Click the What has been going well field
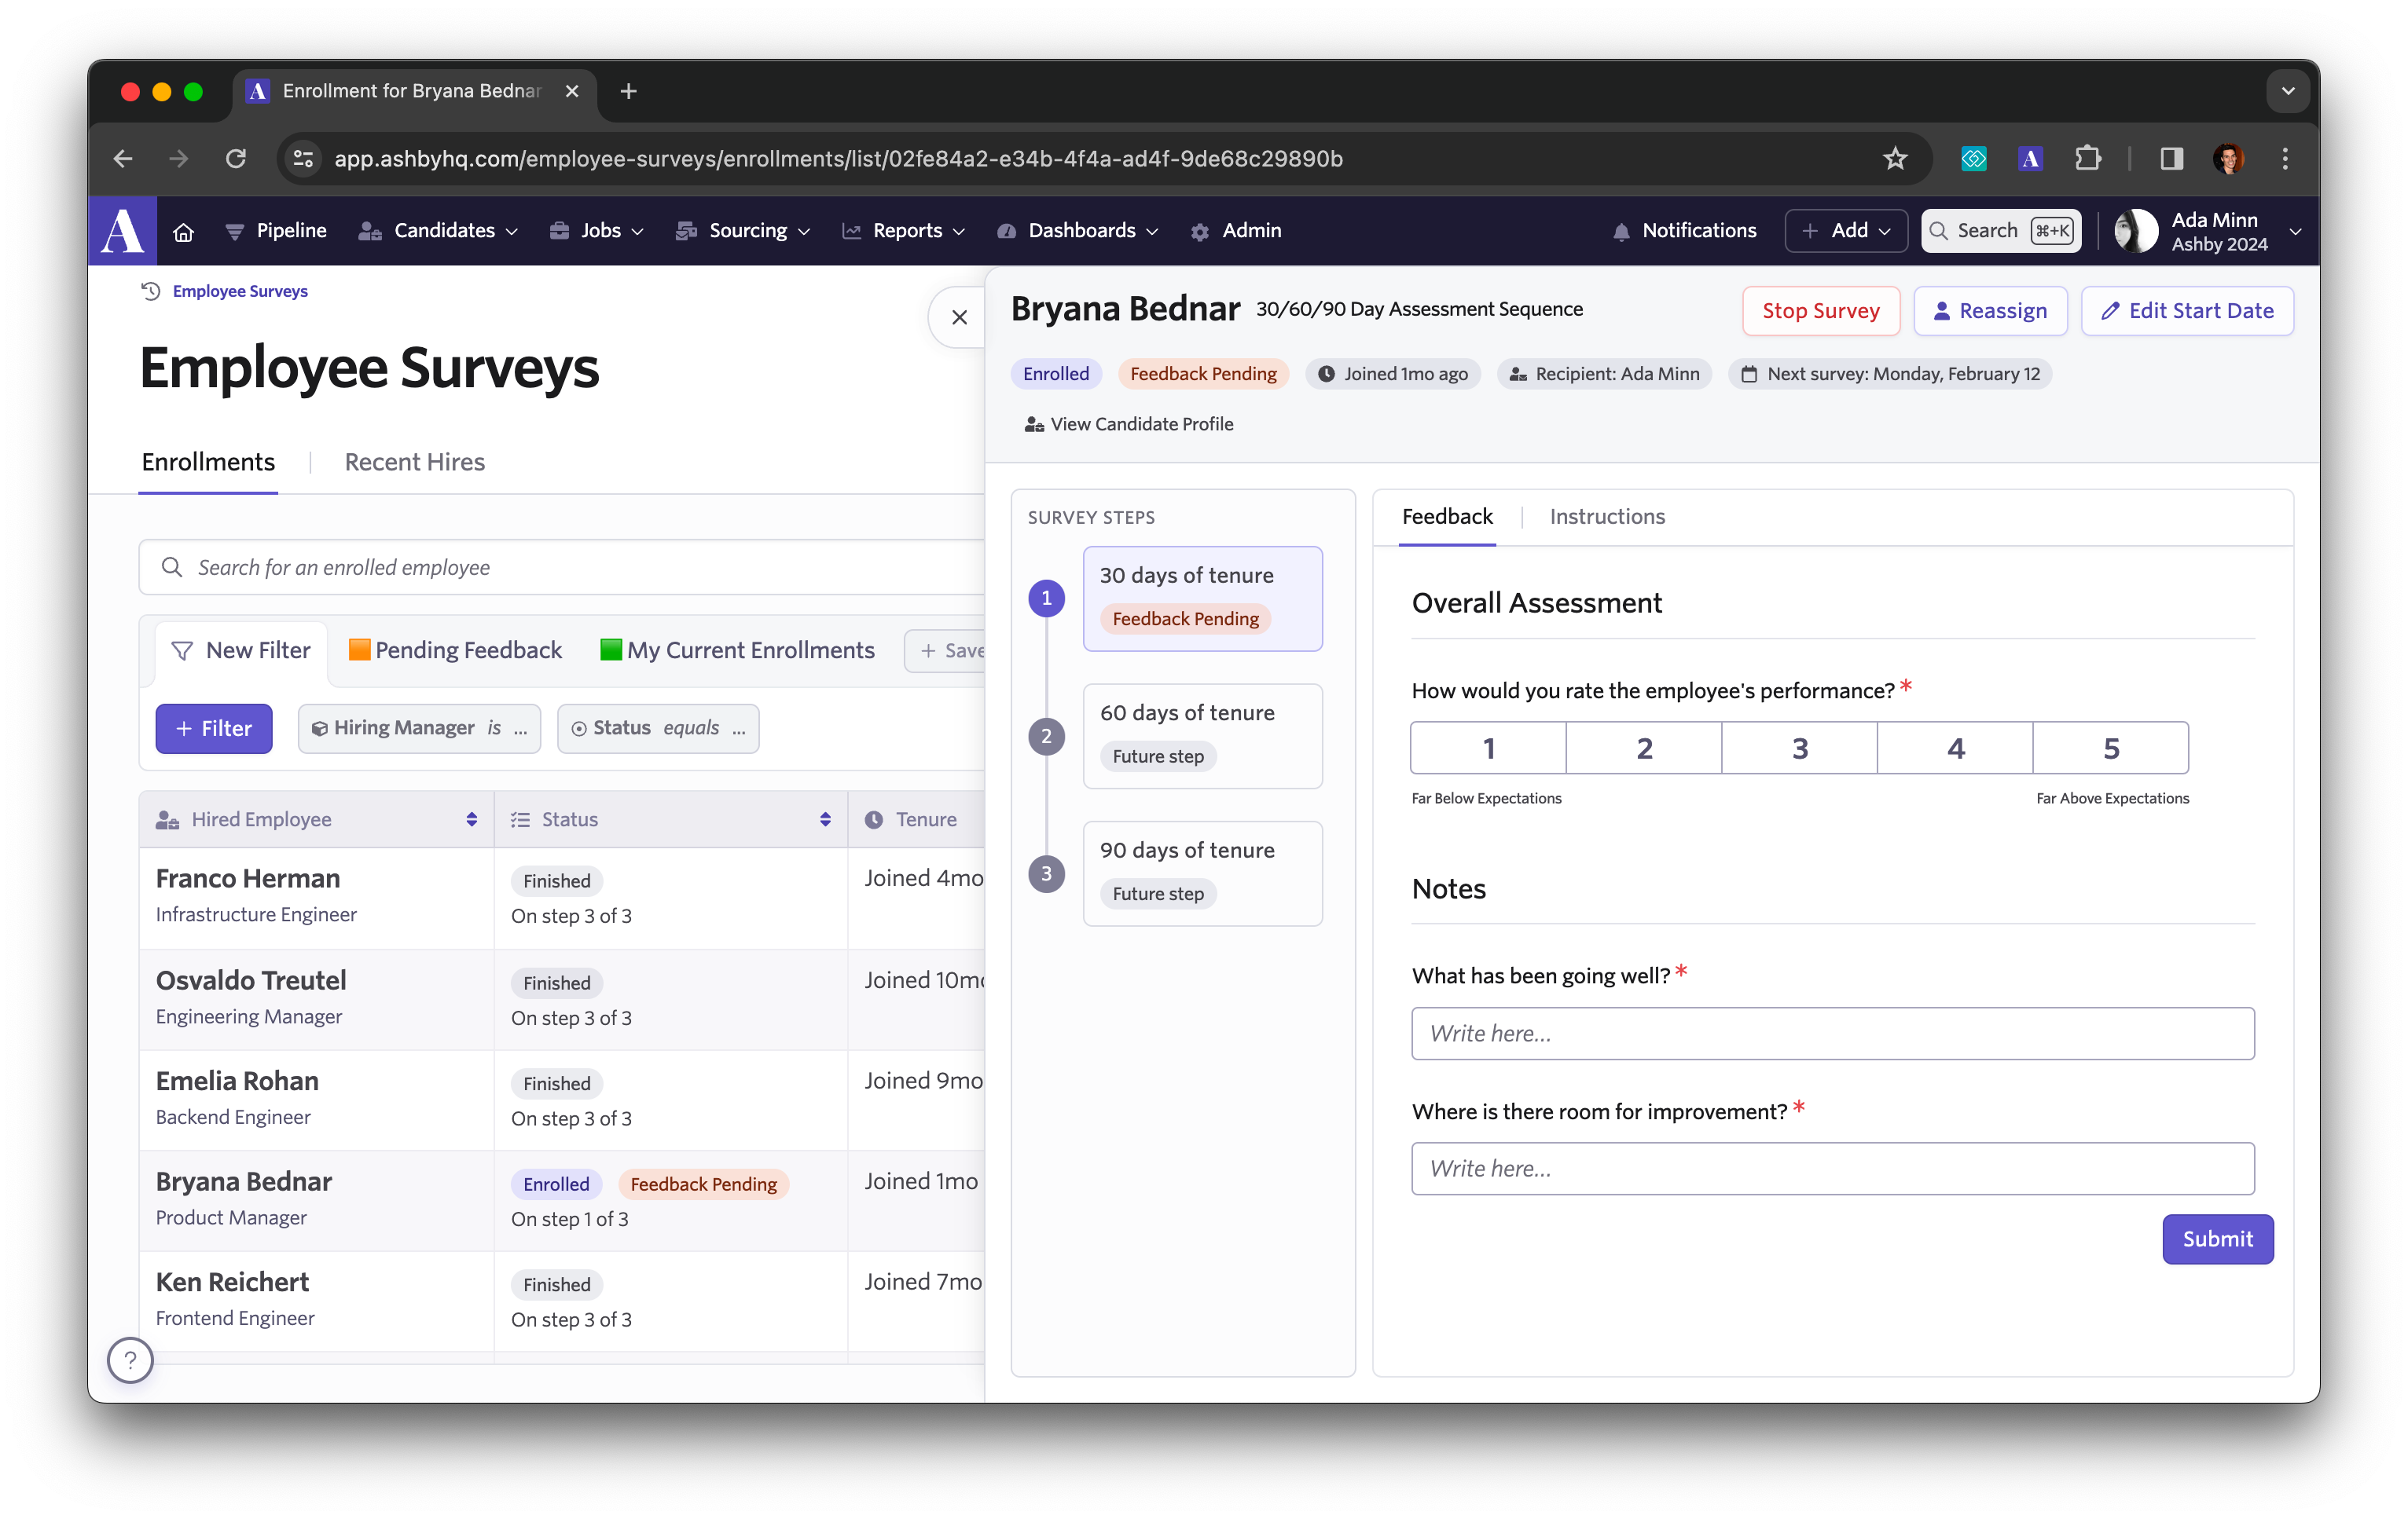Viewport: 2408px width, 1519px height. pyautogui.click(x=1832, y=1034)
